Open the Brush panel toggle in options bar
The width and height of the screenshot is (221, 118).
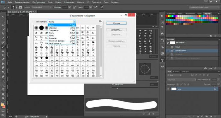[x=21, y=7]
